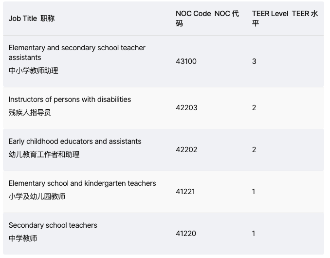Click NOC code 41221
330x258 pixels.
click(185, 192)
